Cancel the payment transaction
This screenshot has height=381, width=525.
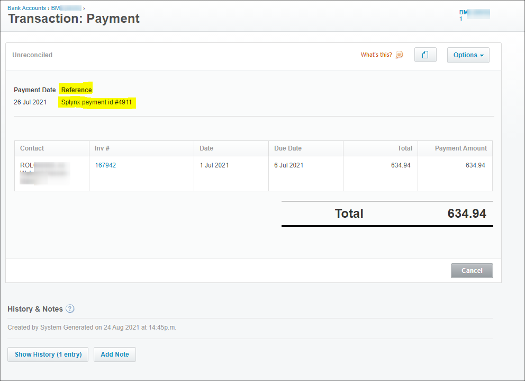[x=472, y=270]
